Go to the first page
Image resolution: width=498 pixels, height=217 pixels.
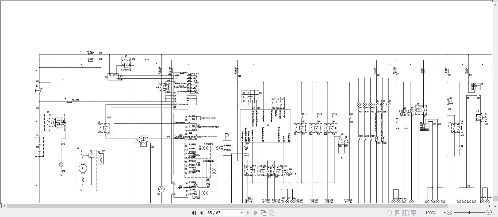(194, 213)
